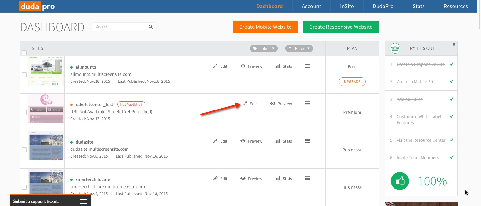481x206 pixels.
Task: Edit the allmounts site
Action: click(x=220, y=66)
